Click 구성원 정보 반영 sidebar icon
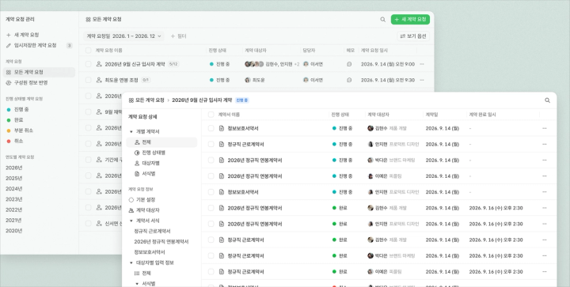 (9, 83)
